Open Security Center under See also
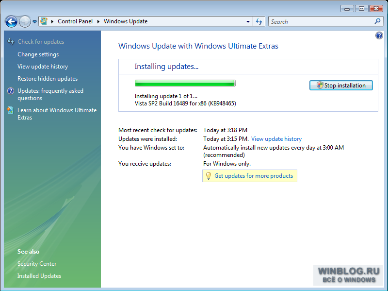The width and height of the screenshot is (388, 291). pos(37,264)
